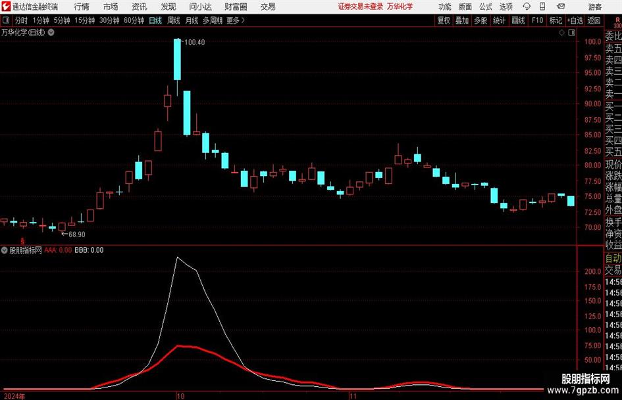Screen dimensions: 622x400
Task: Switch to 60分钟 period tab
Action: click(x=134, y=20)
